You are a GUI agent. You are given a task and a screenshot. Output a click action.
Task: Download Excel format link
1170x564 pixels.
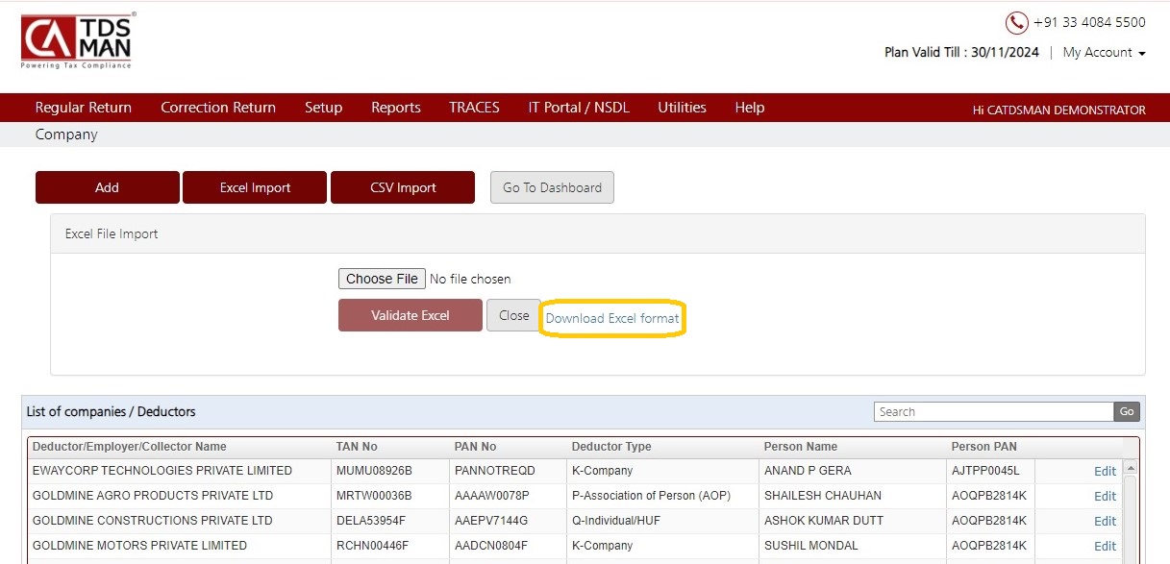(612, 318)
